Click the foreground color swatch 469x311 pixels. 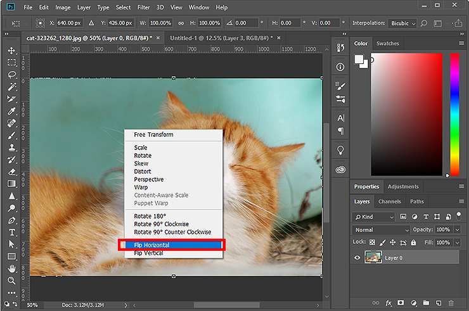click(x=359, y=59)
